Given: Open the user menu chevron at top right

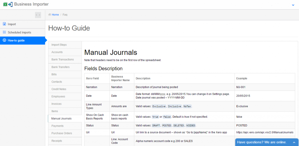Looking at the screenshot, I should (293, 5).
